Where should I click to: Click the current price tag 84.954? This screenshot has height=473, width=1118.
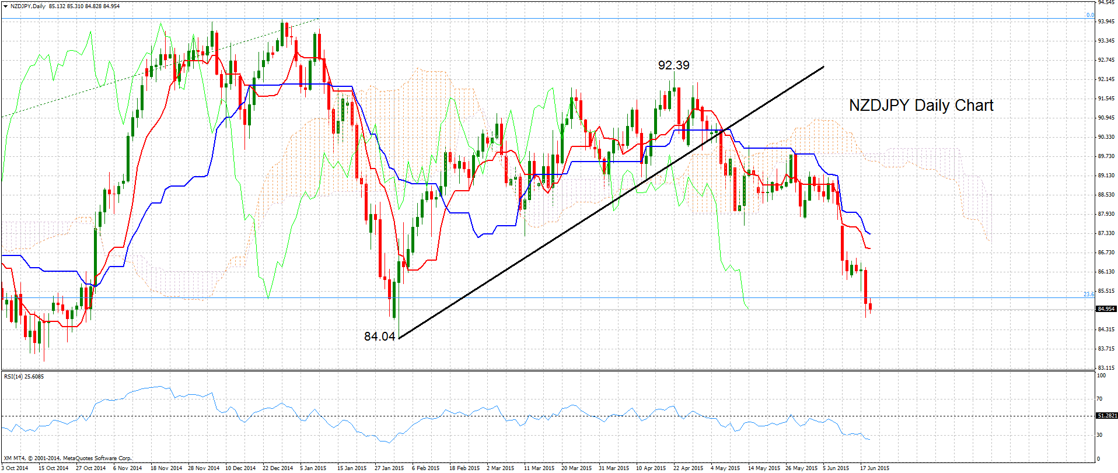1106,309
